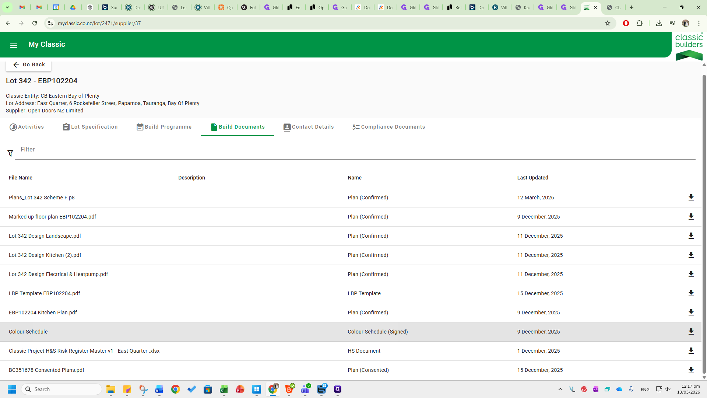Bookmark this page with star icon
The height and width of the screenshot is (398, 707).
[x=608, y=23]
